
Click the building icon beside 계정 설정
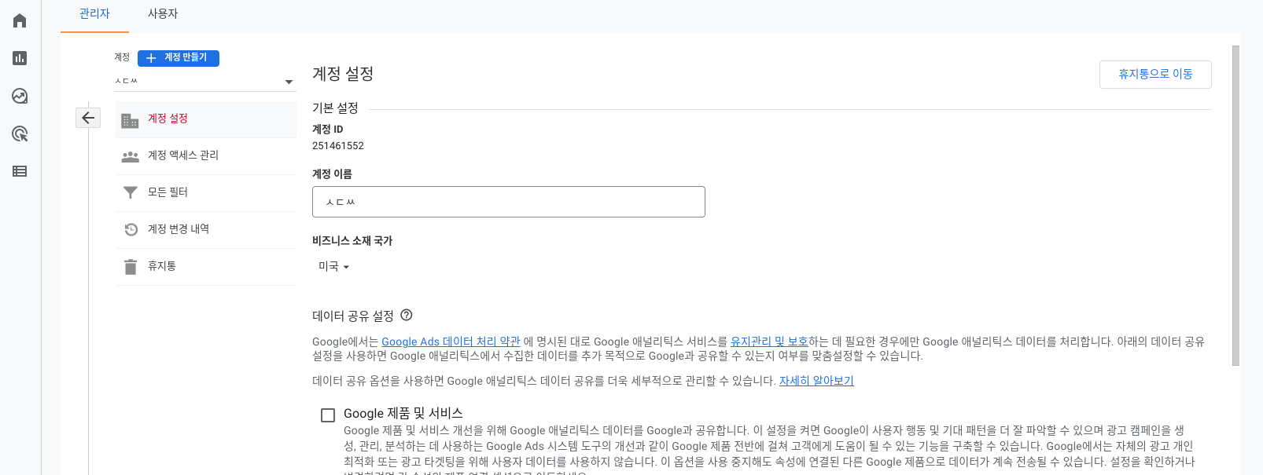[130, 120]
